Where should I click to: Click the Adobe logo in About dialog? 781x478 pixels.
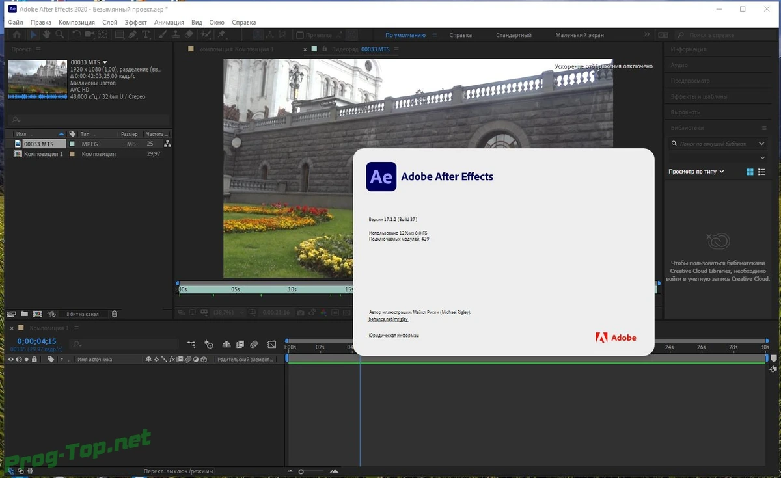pyautogui.click(x=616, y=338)
